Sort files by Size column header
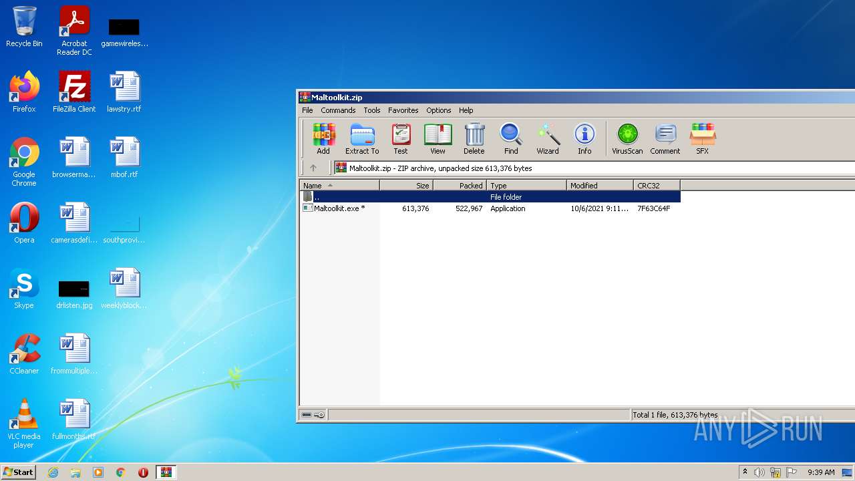The height and width of the screenshot is (481, 855). (x=406, y=186)
